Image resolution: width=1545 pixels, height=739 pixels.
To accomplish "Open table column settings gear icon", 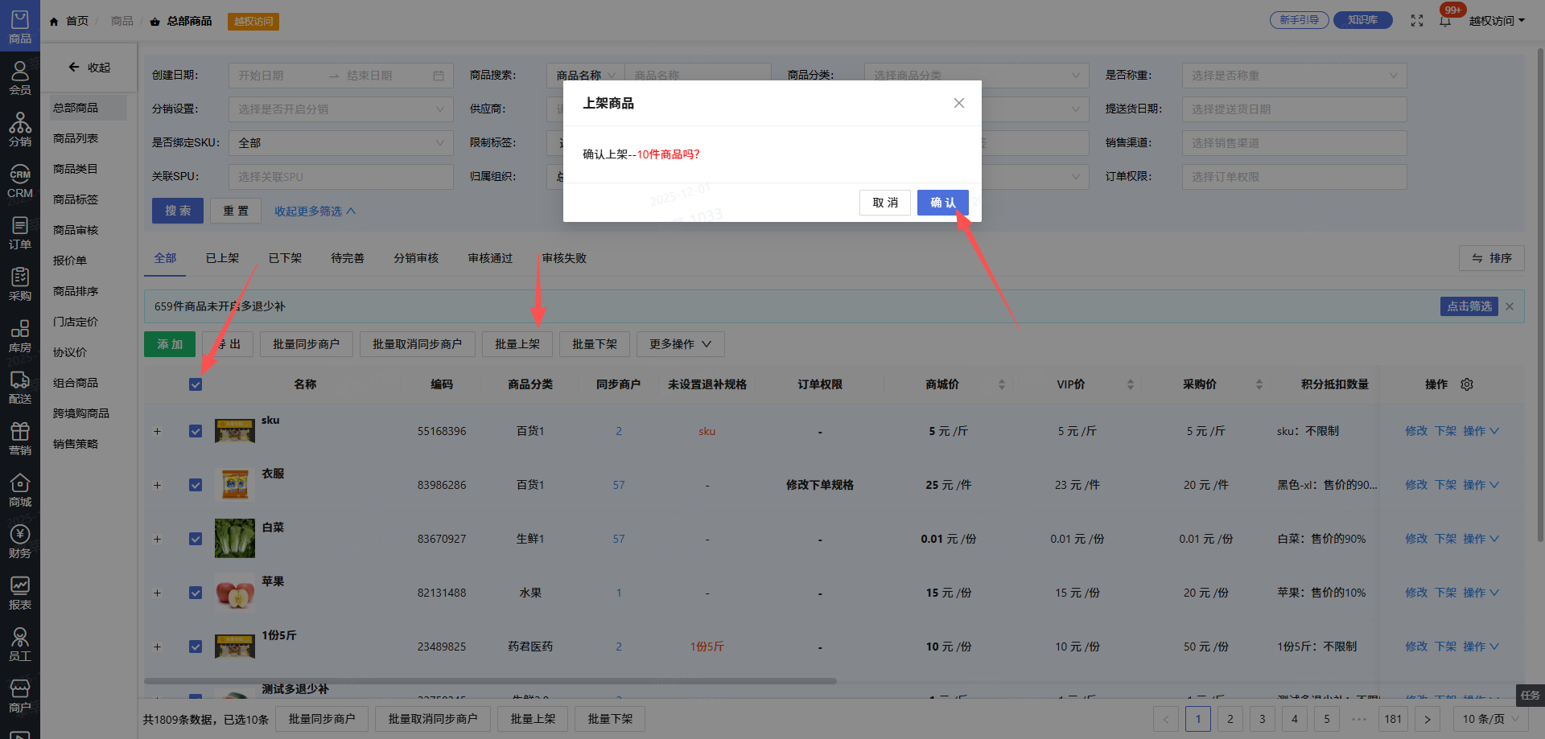I will tap(1467, 384).
